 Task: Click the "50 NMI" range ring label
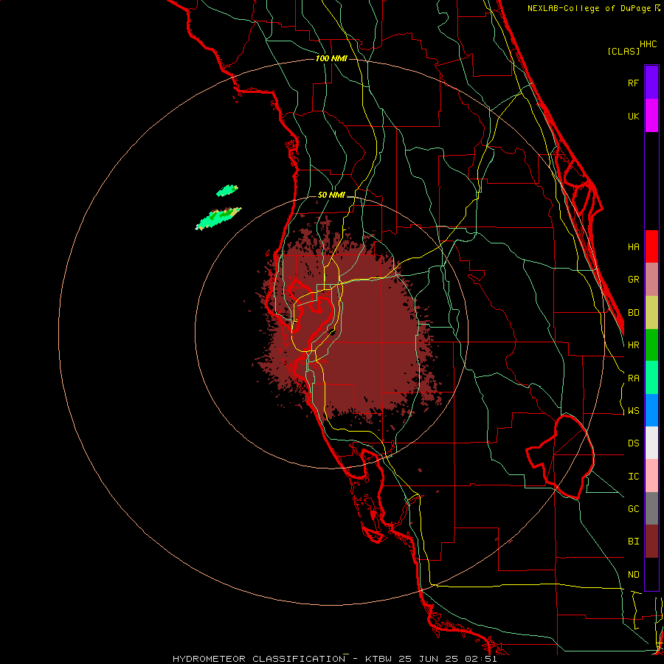331,195
